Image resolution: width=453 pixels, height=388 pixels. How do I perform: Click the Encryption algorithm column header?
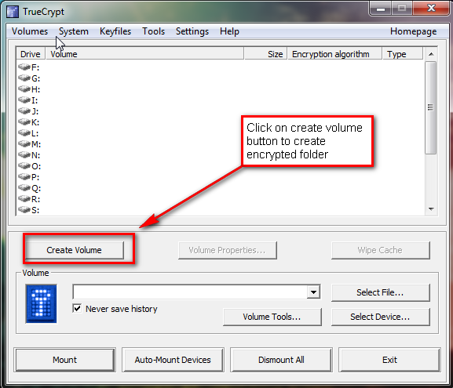334,54
